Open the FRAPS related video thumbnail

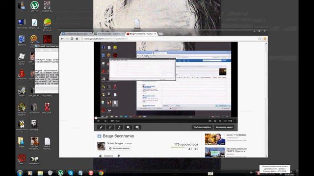215,153
